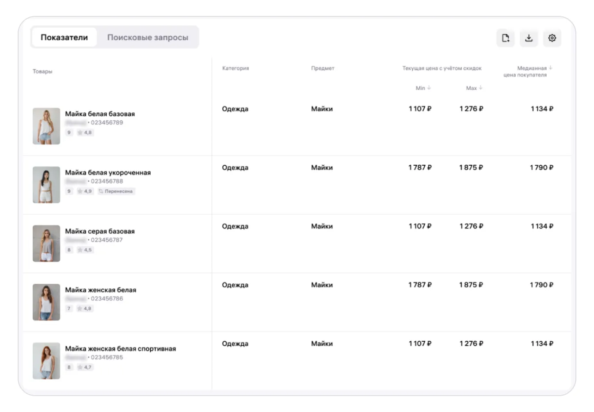This screenshot has height=412, width=594.
Task: Sort by Max price column arrow
Action: (x=480, y=88)
